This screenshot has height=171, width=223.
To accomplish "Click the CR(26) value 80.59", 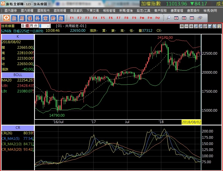I will coord(28,133).
